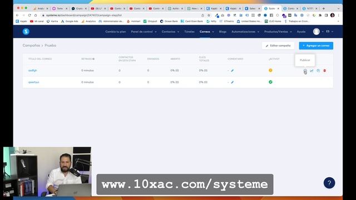356x200 pixels.
Task: Open the Kartra bookmark
Action: click(x=52, y=21)
